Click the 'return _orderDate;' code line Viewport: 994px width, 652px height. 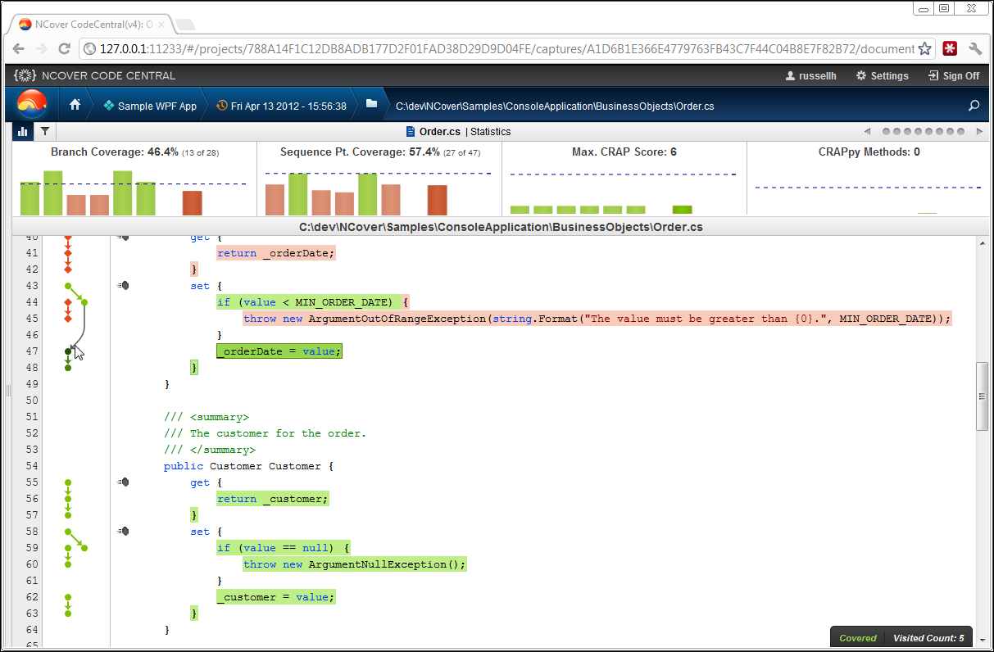tap(276, 253)
